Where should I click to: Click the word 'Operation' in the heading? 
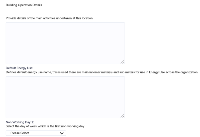click(25, 5)
